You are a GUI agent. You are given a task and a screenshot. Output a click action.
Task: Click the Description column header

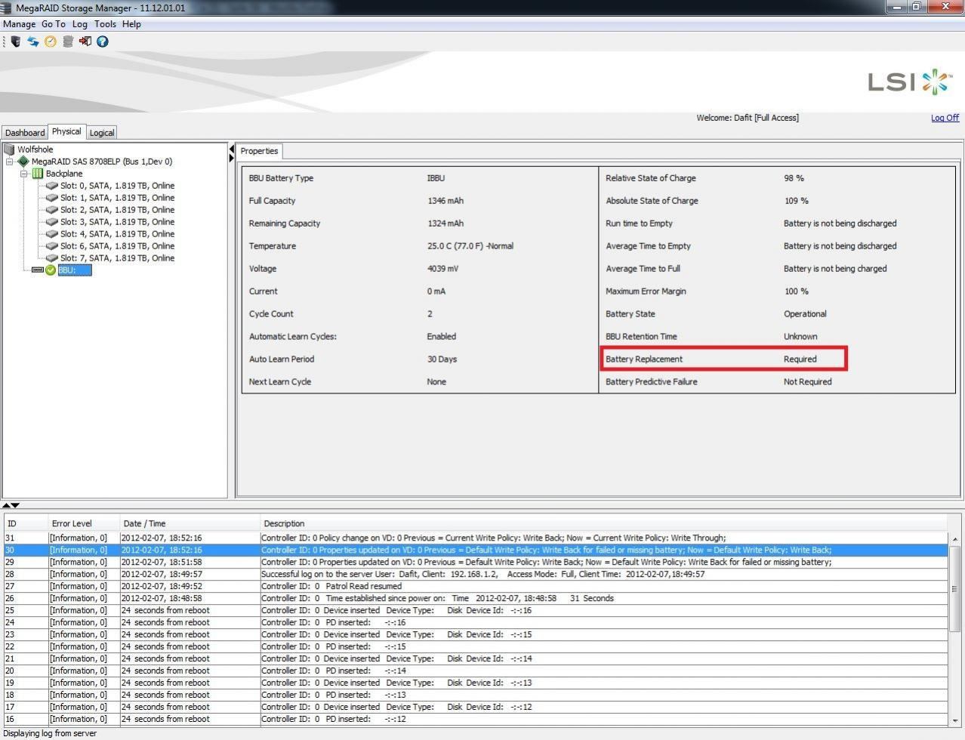(x=603, y=523)
